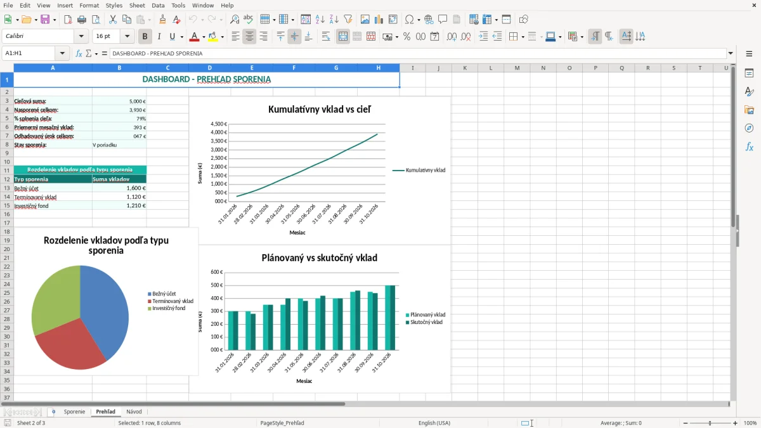Toggle Underline formatting
The image size is (761, 428).
172,37
